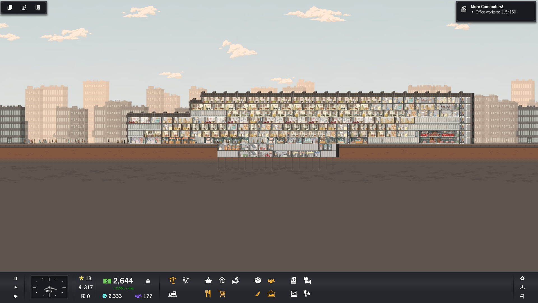Open the statistics computer graph icon
Viewport: 538px width, 303px height.
(x=294, y=294)
